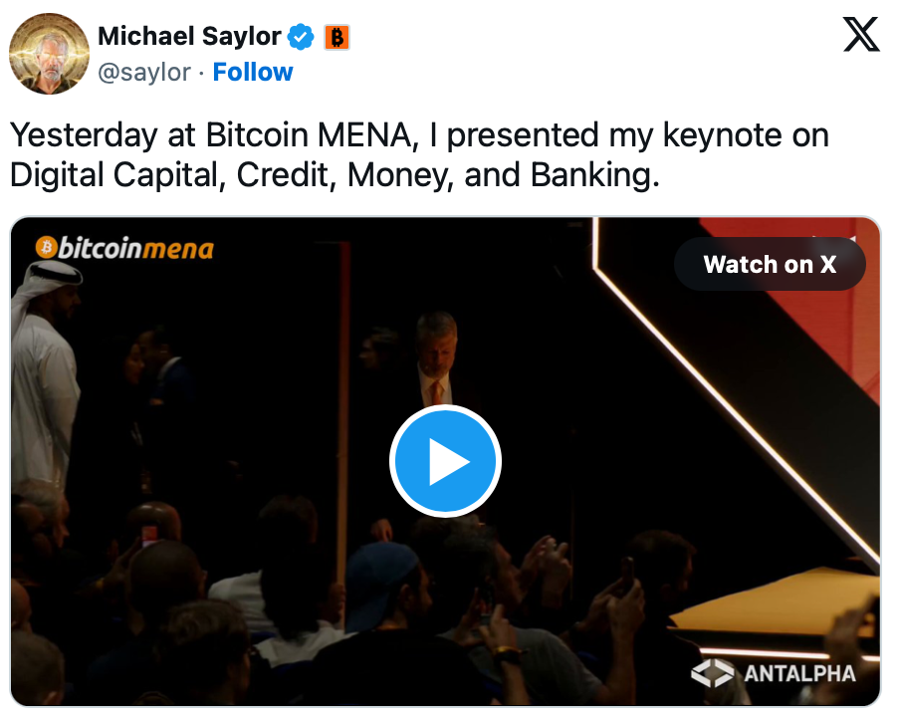Click the orange Bitcoin affiliation badge
902x719 pixels.
pyautogui.click(x=337, y=38)
